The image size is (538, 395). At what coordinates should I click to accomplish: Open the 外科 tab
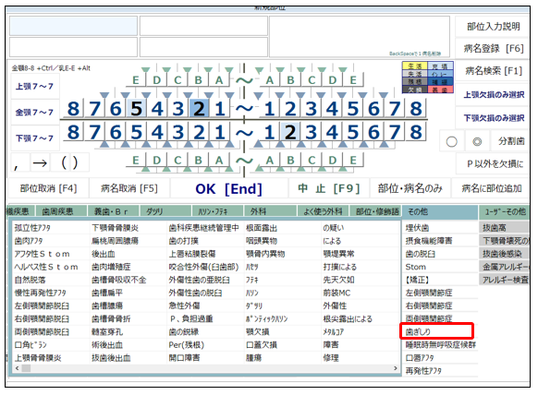[258, 211]
